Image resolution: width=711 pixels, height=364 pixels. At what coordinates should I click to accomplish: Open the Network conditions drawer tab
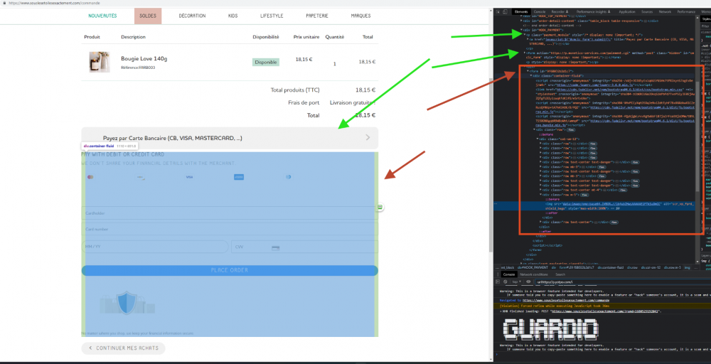pos(534,274)
